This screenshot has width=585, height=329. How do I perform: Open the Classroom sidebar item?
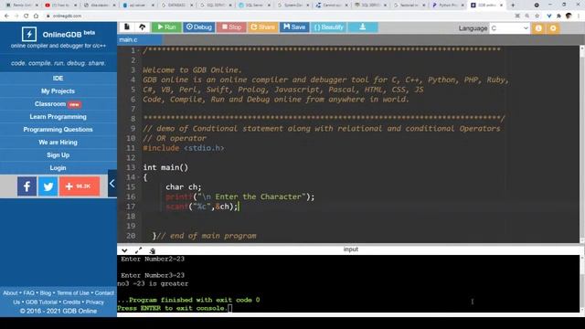pos(58,104)
